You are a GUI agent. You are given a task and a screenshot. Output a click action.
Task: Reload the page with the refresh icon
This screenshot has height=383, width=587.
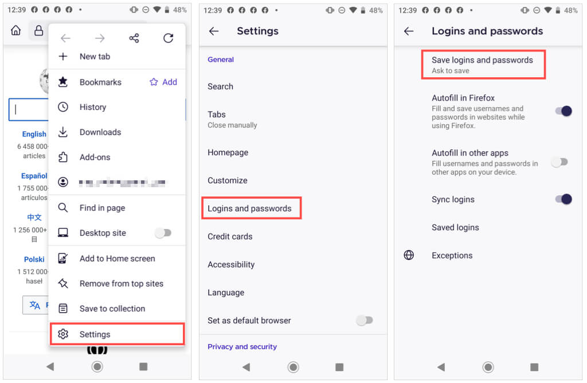[168, 38]
